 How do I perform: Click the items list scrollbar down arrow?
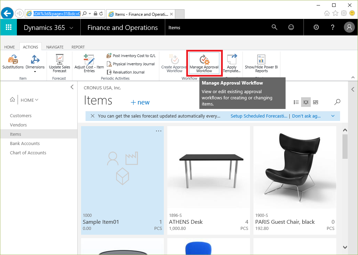pos(345,247)
